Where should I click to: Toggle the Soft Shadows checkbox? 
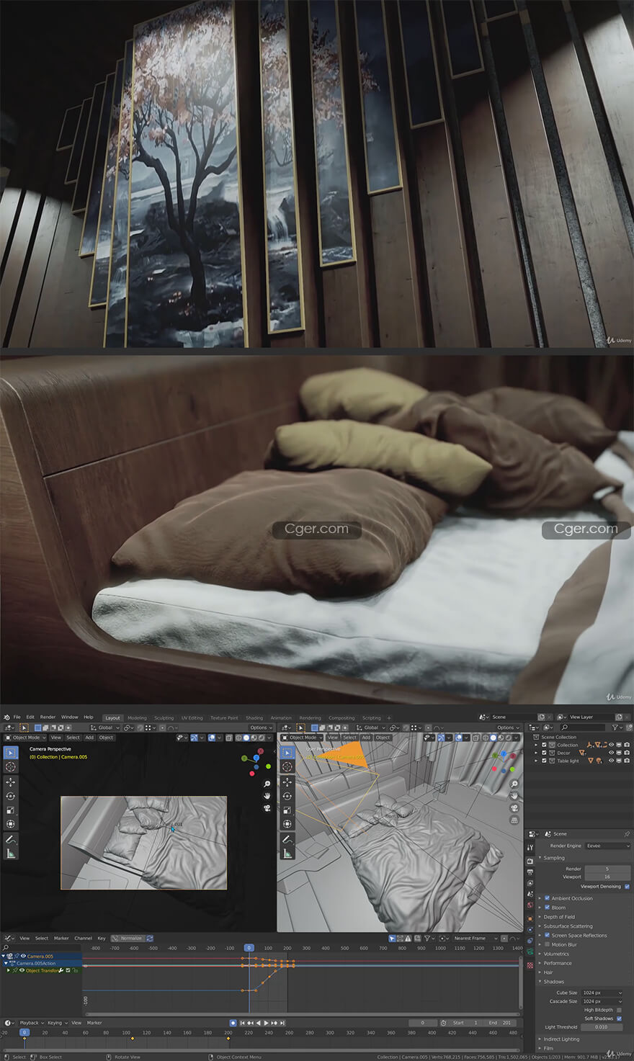tap(619, 1019)
